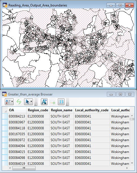Click the Reading_Area_Output_Area_boundaries map window icon

[5, 5]
